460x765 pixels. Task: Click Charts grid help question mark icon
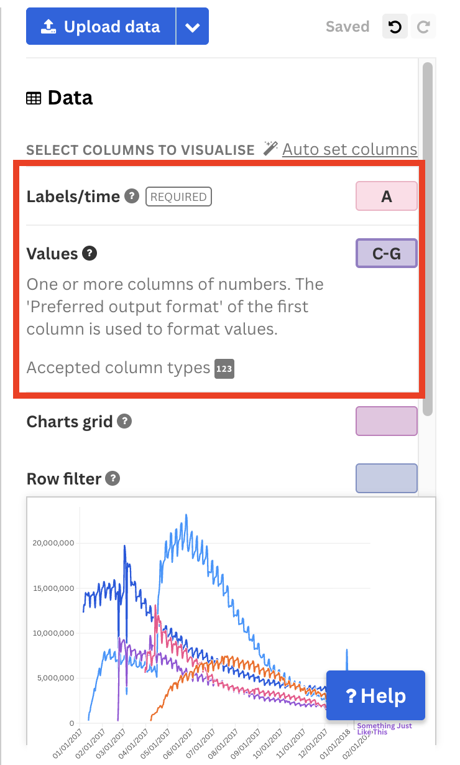[x=124, y=421]
